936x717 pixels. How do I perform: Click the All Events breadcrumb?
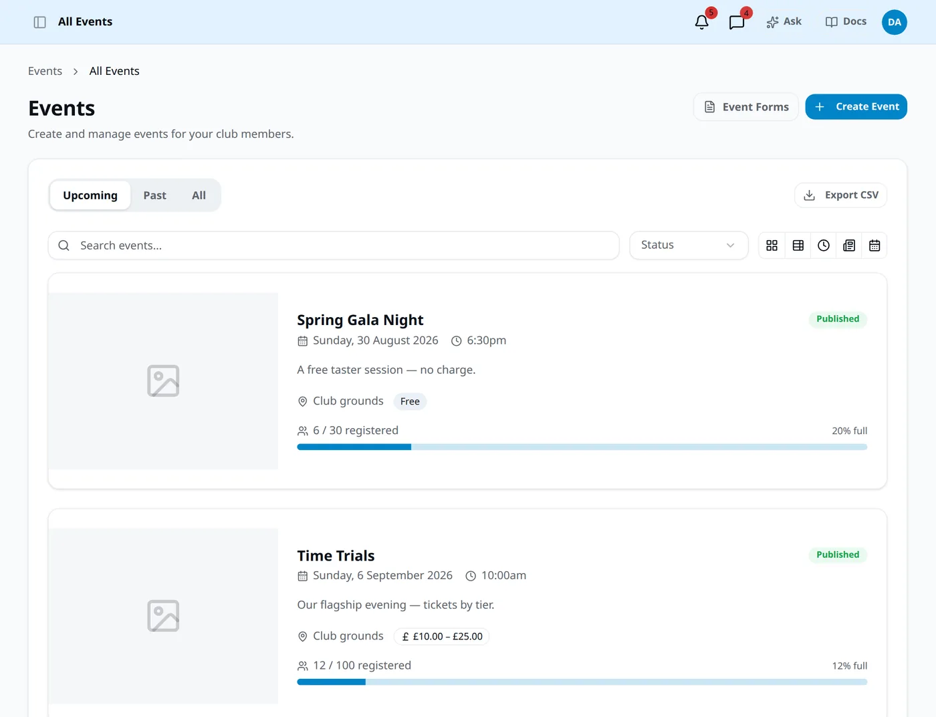point(114,71)
